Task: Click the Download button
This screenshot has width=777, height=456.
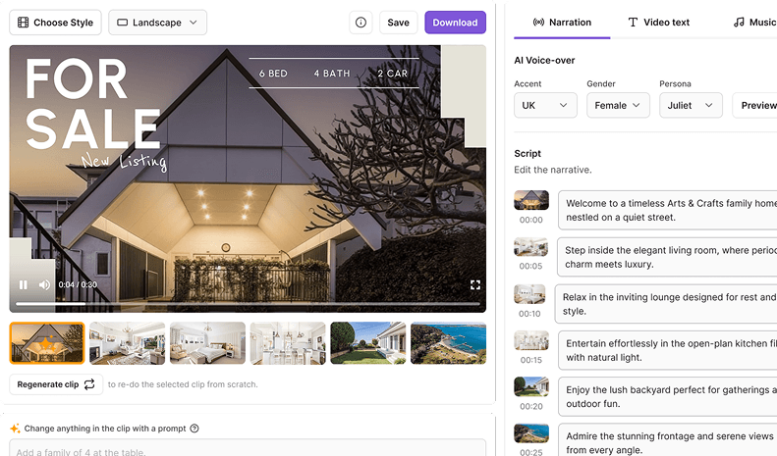Action: (455, 23)
